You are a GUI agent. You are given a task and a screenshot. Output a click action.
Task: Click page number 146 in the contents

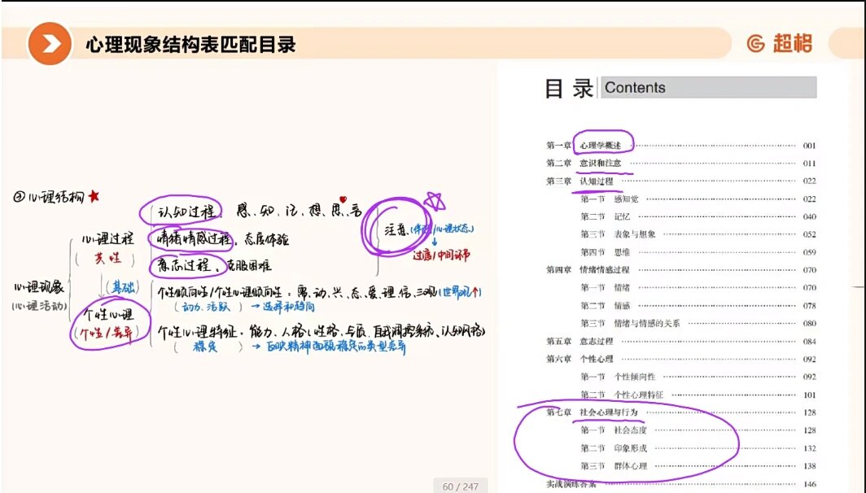pos(809,484)
